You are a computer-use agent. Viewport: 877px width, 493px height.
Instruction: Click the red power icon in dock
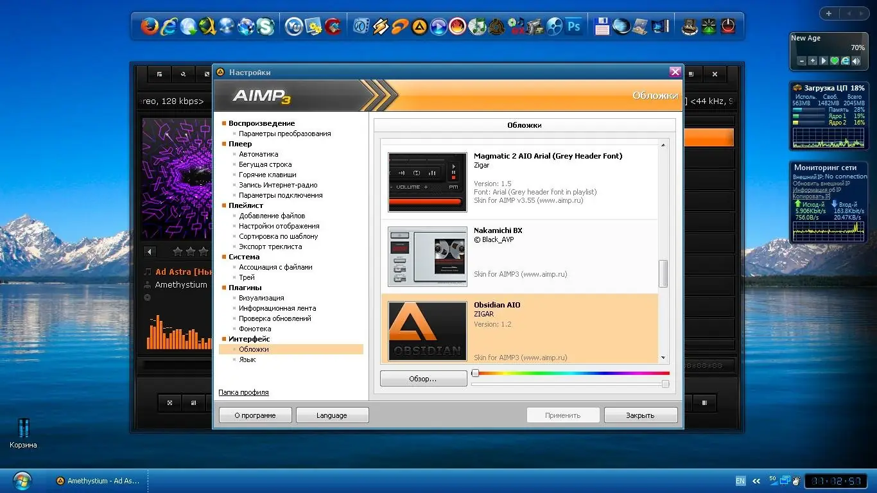727,26
